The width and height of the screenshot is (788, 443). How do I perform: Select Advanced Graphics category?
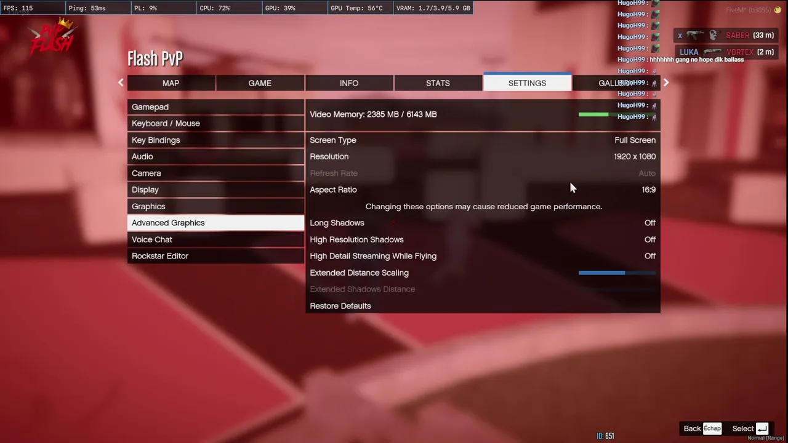click(215, 223)
